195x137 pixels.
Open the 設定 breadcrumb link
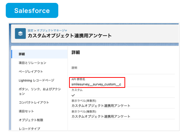[31, 30]
